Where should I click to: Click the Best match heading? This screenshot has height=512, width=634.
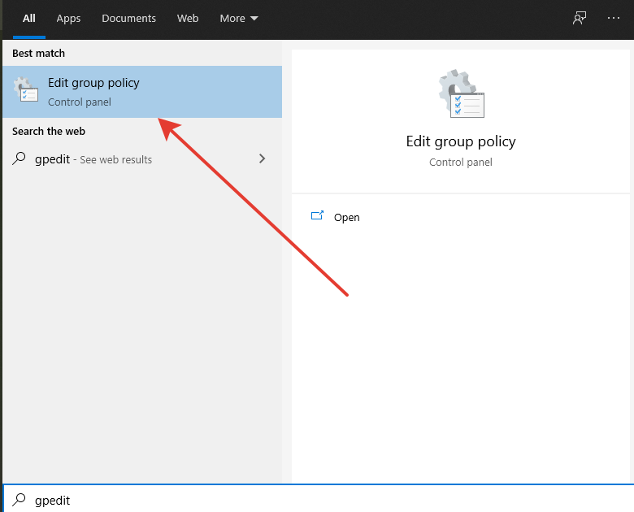(x=38, y=54)
